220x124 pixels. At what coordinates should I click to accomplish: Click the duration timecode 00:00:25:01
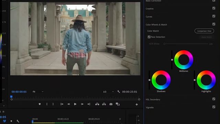point(130,92)
